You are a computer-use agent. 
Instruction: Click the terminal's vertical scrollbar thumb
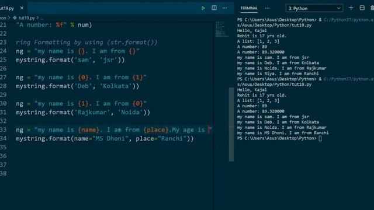(x=231, y=124)
